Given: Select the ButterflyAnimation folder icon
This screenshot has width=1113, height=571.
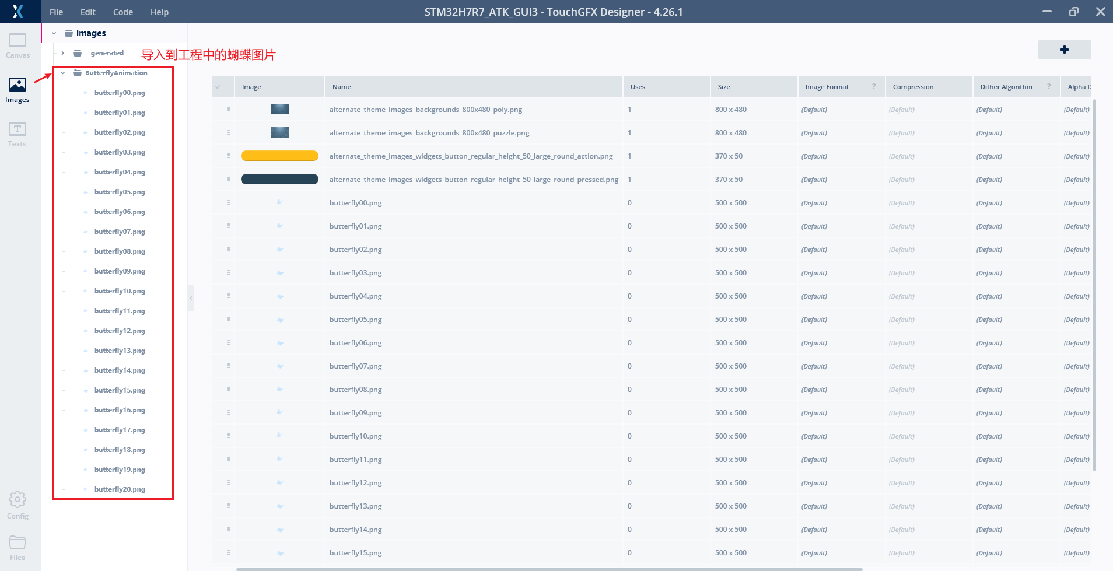Looking at the screenshot, I should point(78,73).
